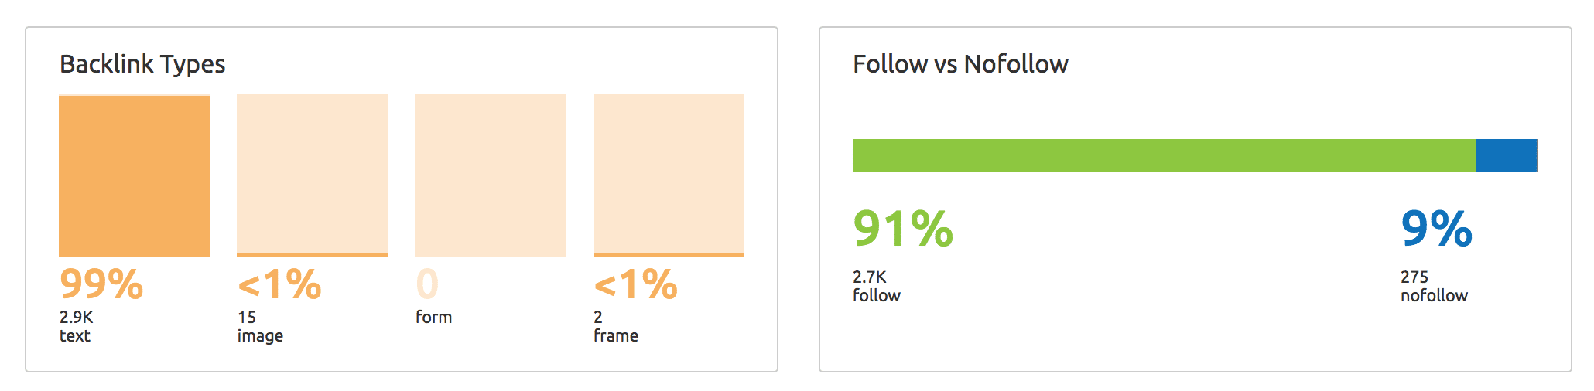Select the image backlinks bar

click(313, 175)
